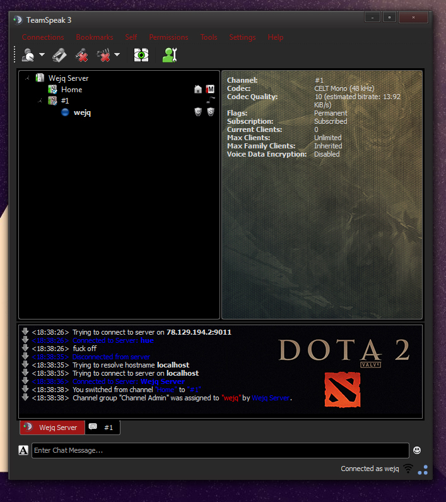Image resolution: width=446 pixels, height=502 pixels.
Task: Click the connection quality wifi icon
Action: (408, 469)
